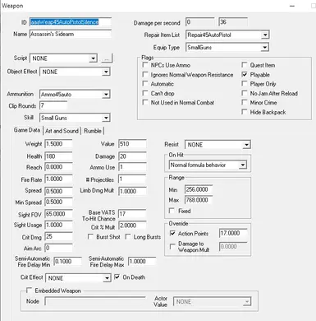Screen dimensions: 316x321
Task: Click the Range Max field
Action: click(x=199, y=200)
